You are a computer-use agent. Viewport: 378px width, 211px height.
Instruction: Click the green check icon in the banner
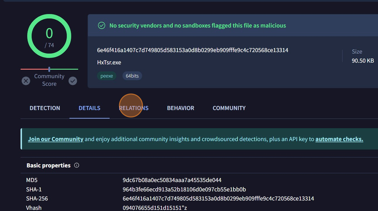tap(101, 26)
